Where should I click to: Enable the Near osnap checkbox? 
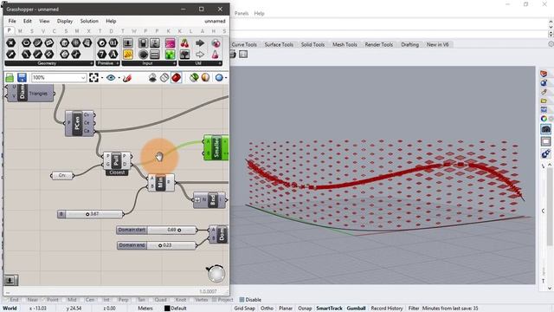click(x=23, y=300)
